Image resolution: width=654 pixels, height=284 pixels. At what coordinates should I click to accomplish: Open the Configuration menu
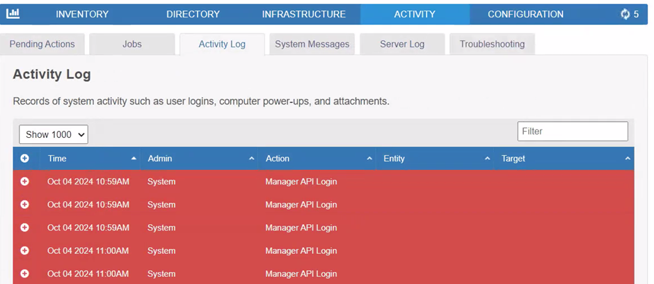point(525,14)
